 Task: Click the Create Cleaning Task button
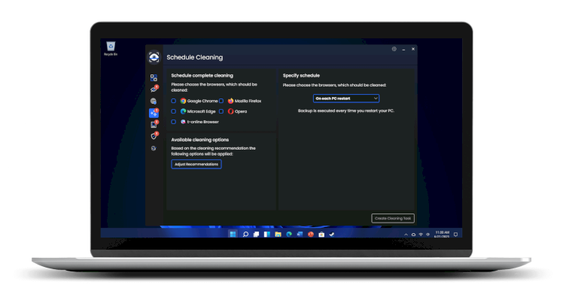click(x=393, y=218)
